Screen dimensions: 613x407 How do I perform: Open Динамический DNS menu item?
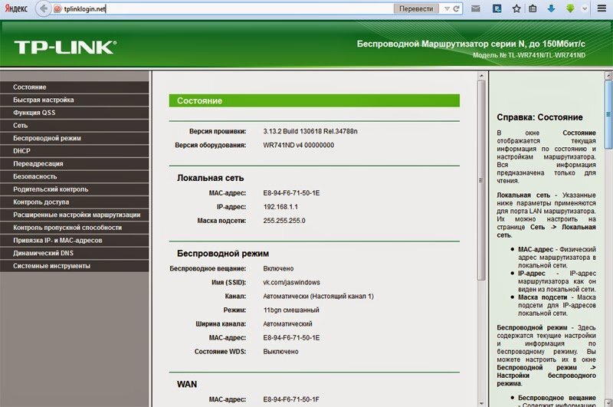coord(74,254)
